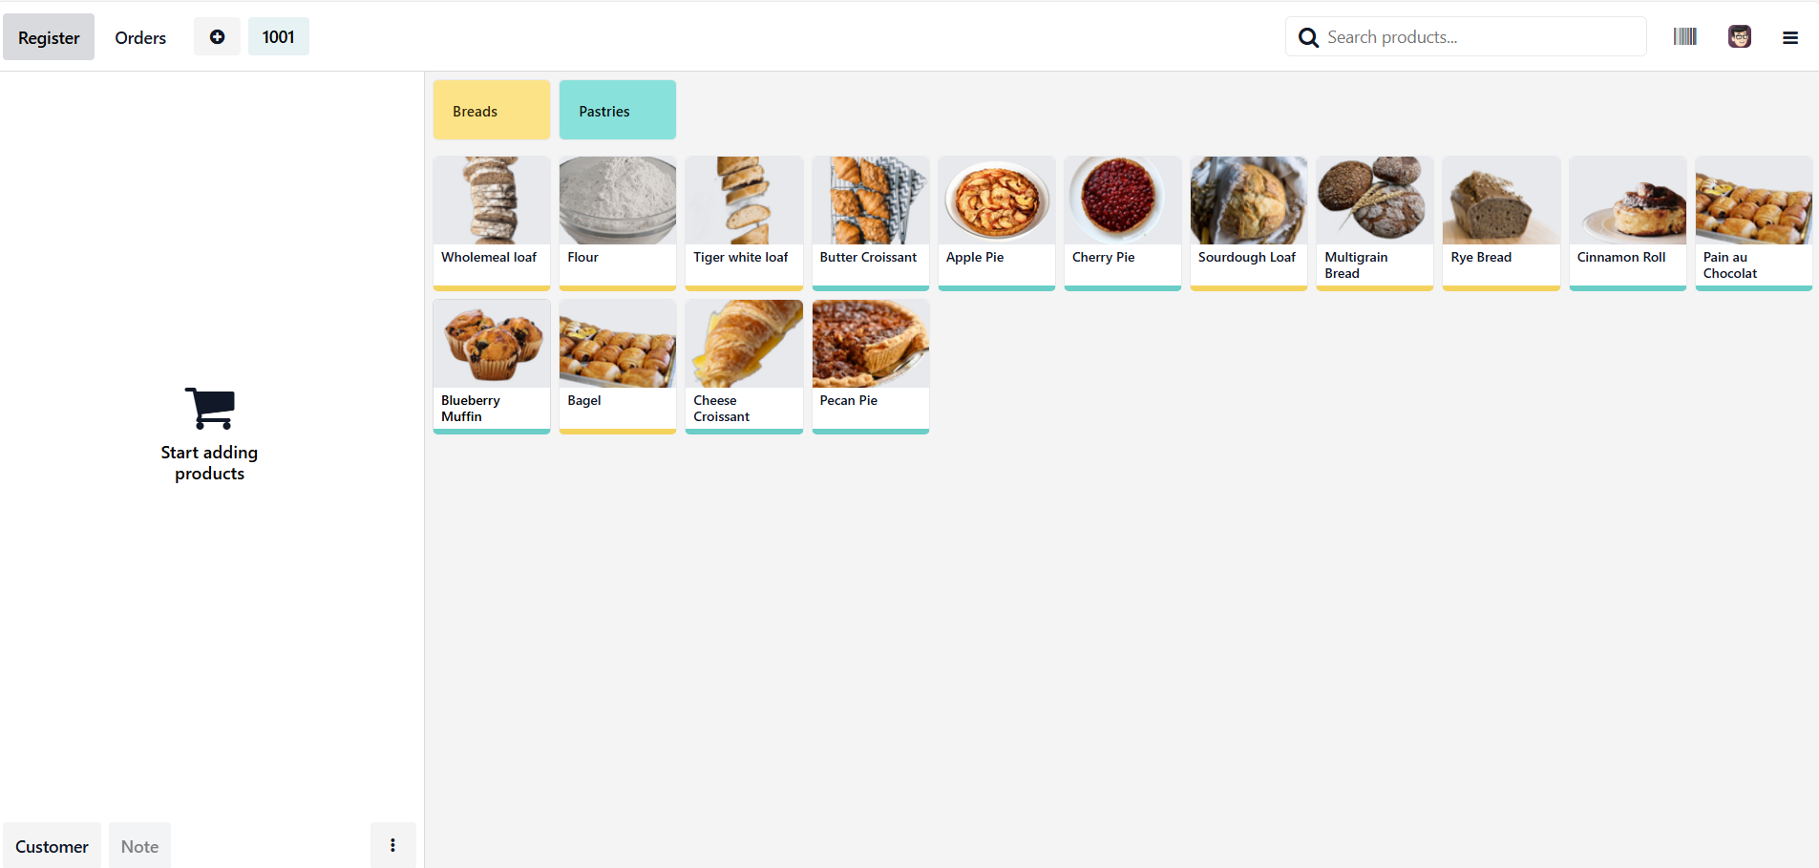Open the user avatar profile

tap(1739, 37)
